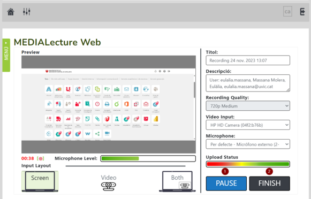This screenshot has width=311, height=199.
Task: Click the screen preview thumbnail
Action: [109, 104]
